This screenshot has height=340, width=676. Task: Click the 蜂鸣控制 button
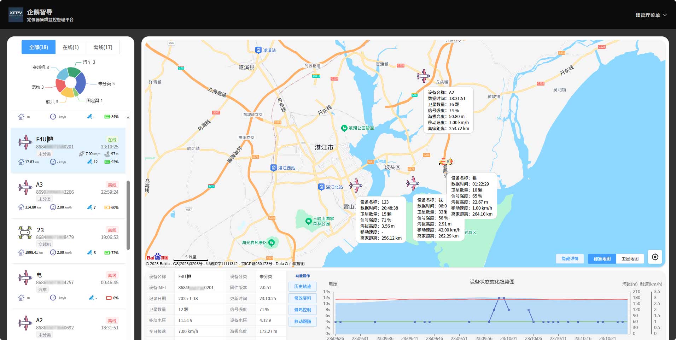[302, 310]
